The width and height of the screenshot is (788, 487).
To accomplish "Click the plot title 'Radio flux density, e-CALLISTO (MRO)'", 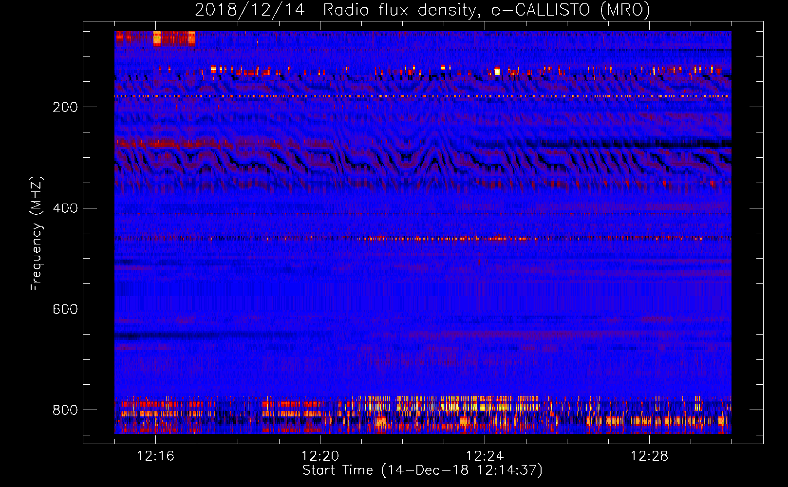I will point(486,10).
